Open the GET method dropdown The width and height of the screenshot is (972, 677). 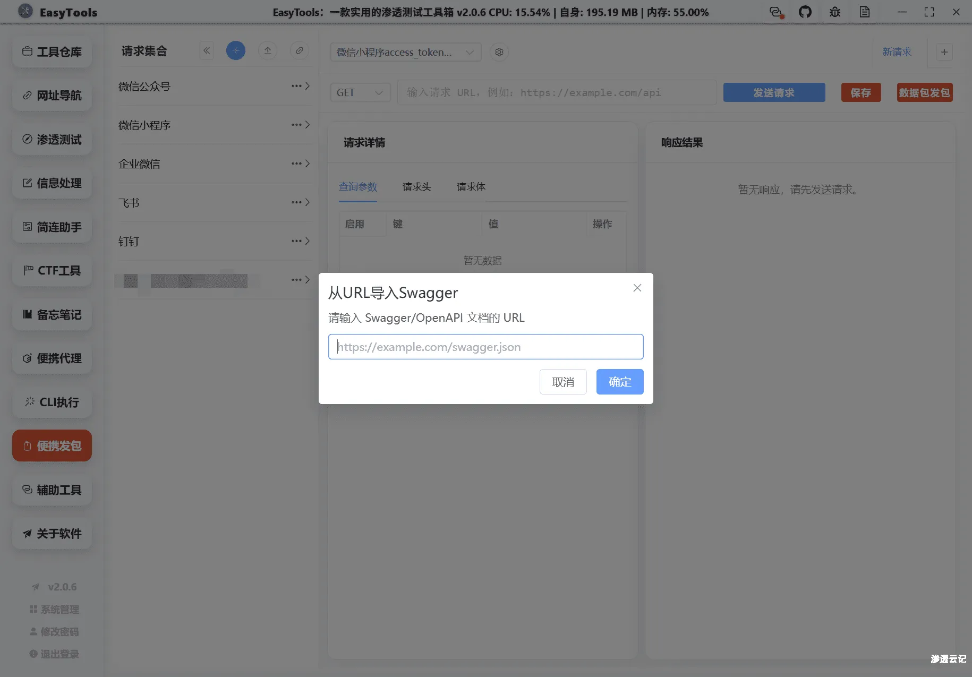tap(360, 92)
